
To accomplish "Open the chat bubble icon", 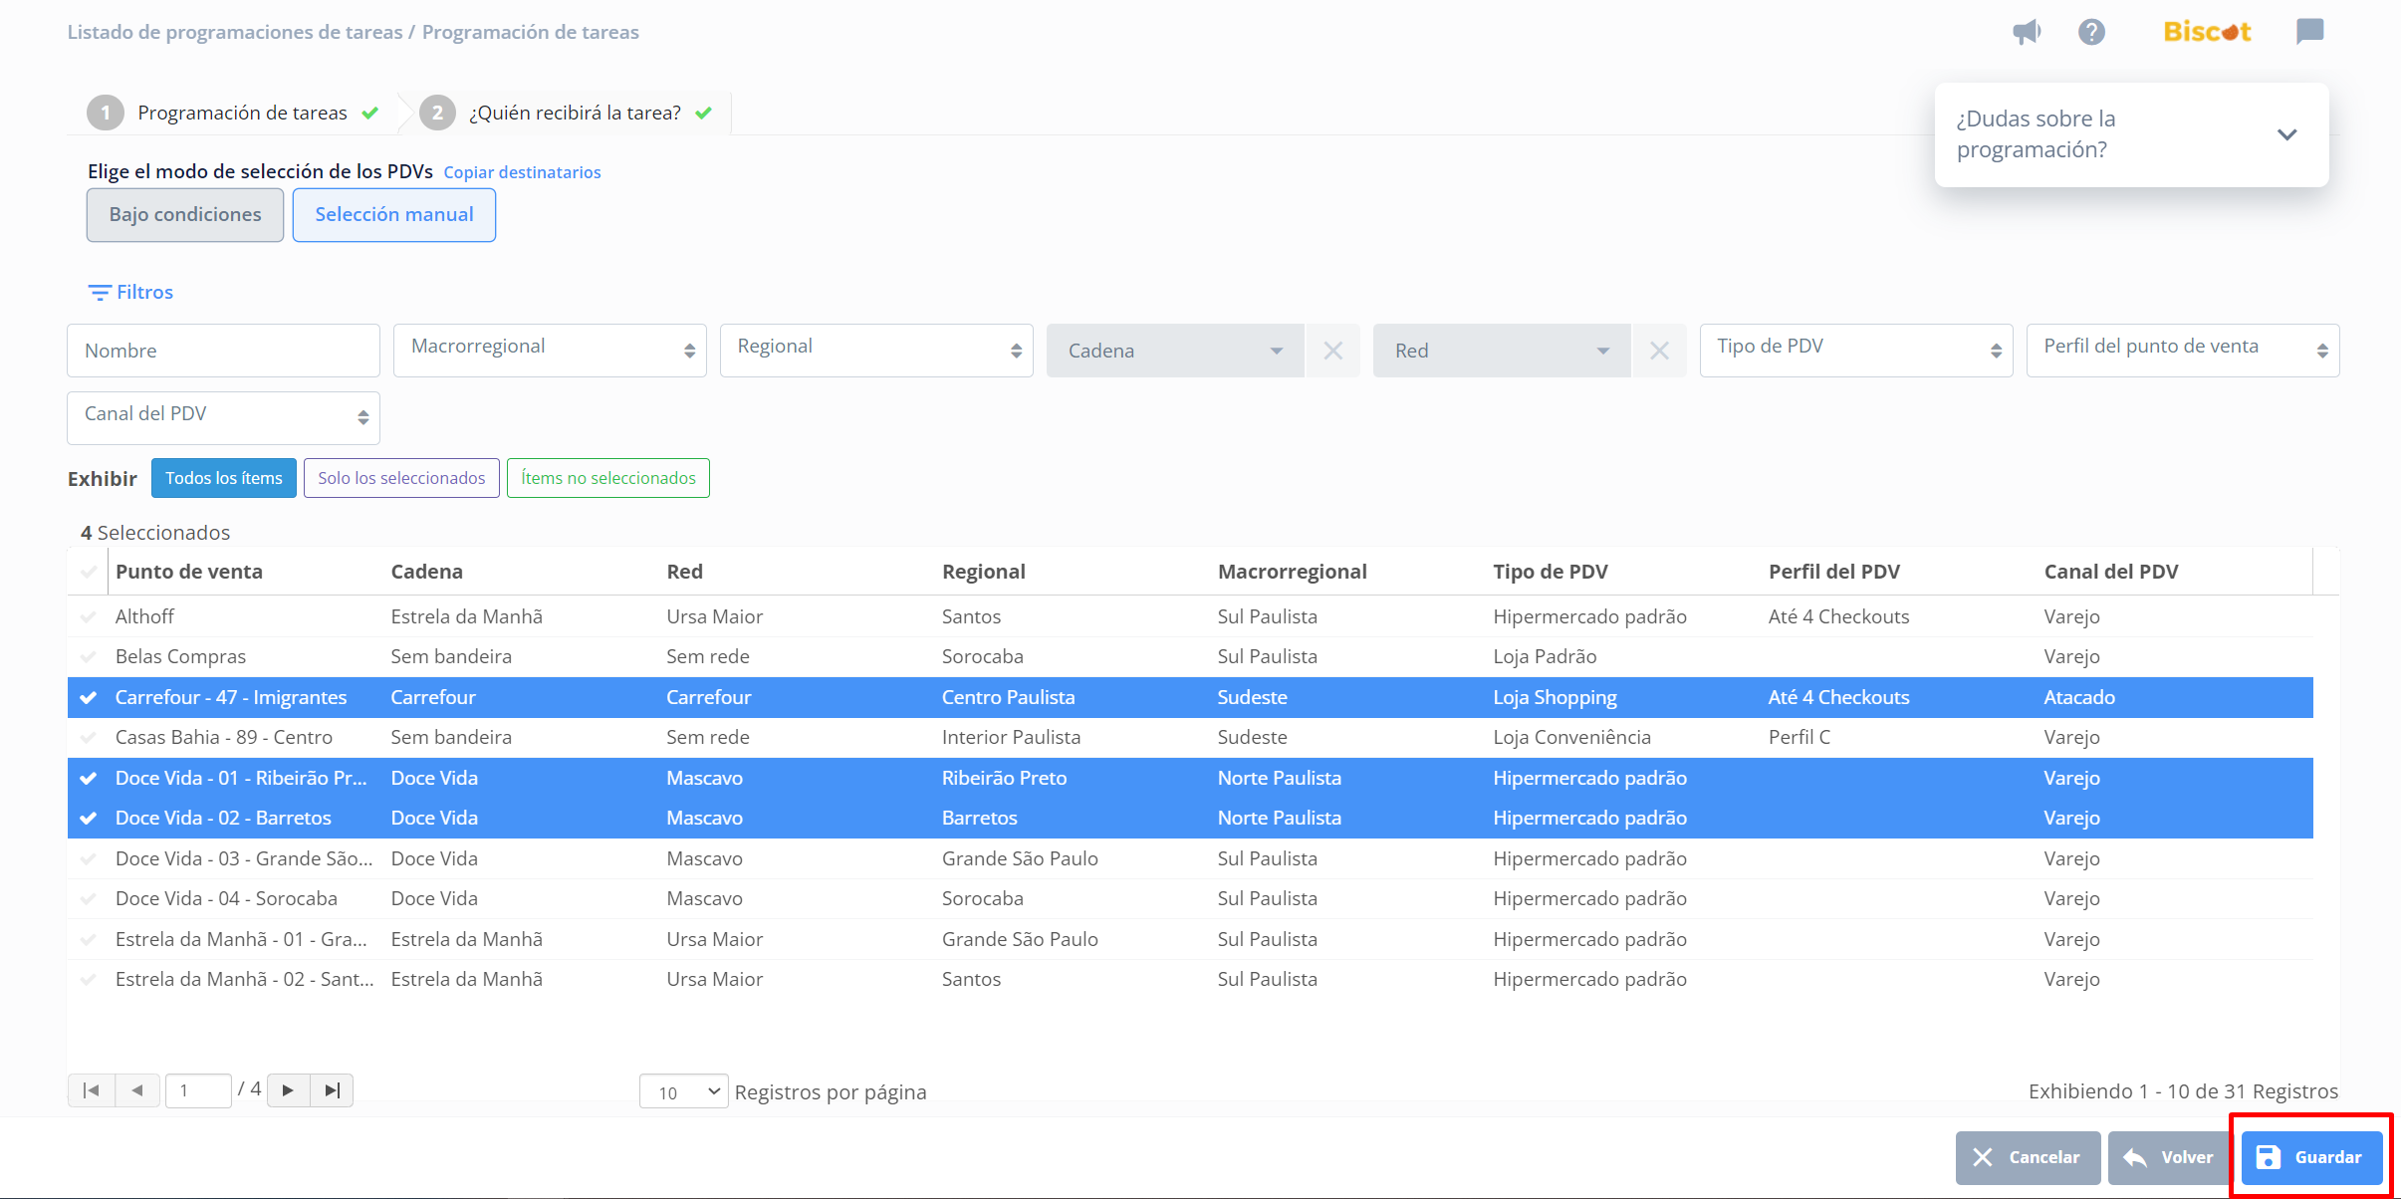I will coord(2309,32).
